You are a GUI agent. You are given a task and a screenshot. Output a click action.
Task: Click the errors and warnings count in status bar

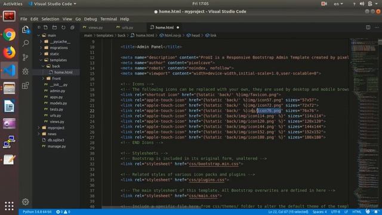tap(63, 212)
